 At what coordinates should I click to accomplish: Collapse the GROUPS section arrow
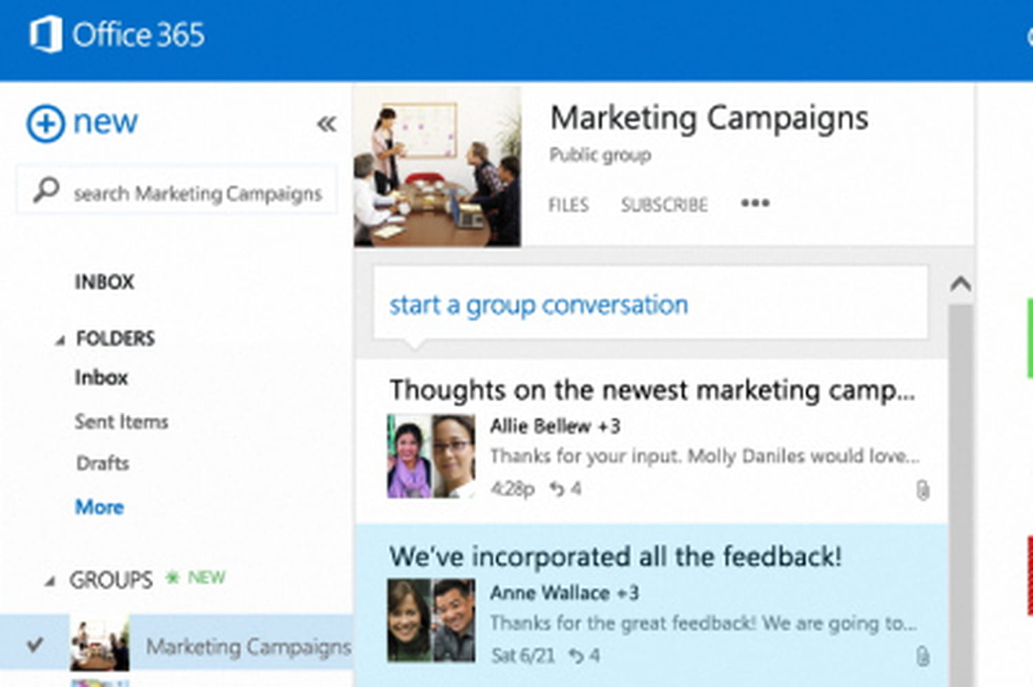click(50, 582)
